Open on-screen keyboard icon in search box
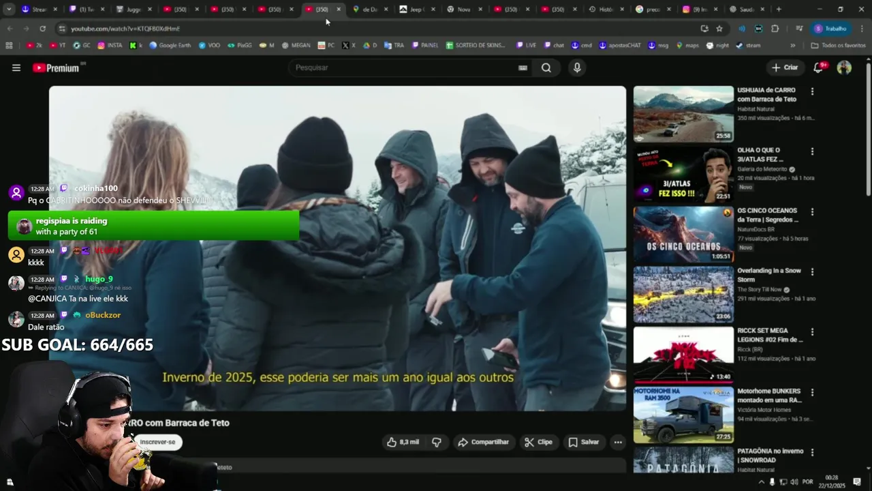The image size is (872, 491). click(x=523, y=68)
